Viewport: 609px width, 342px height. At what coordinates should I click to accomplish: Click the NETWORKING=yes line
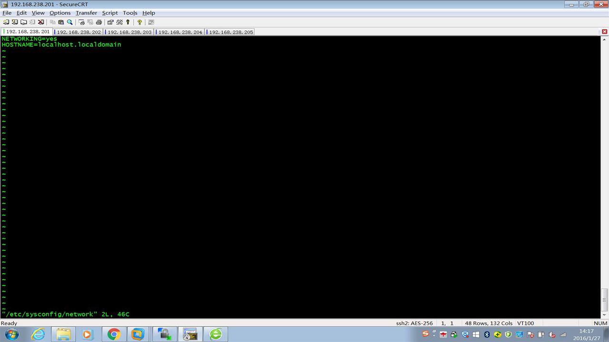29,38
